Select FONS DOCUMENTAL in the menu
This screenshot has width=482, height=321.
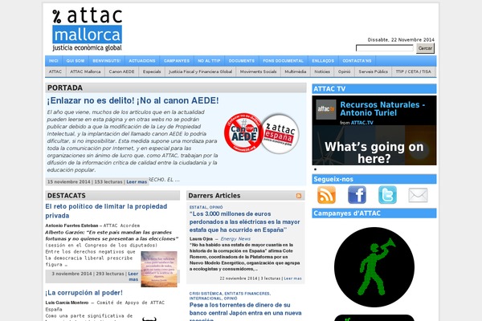pyautogui.click(x=283, y=61)
